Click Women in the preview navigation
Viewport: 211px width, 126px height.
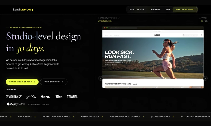106,35
